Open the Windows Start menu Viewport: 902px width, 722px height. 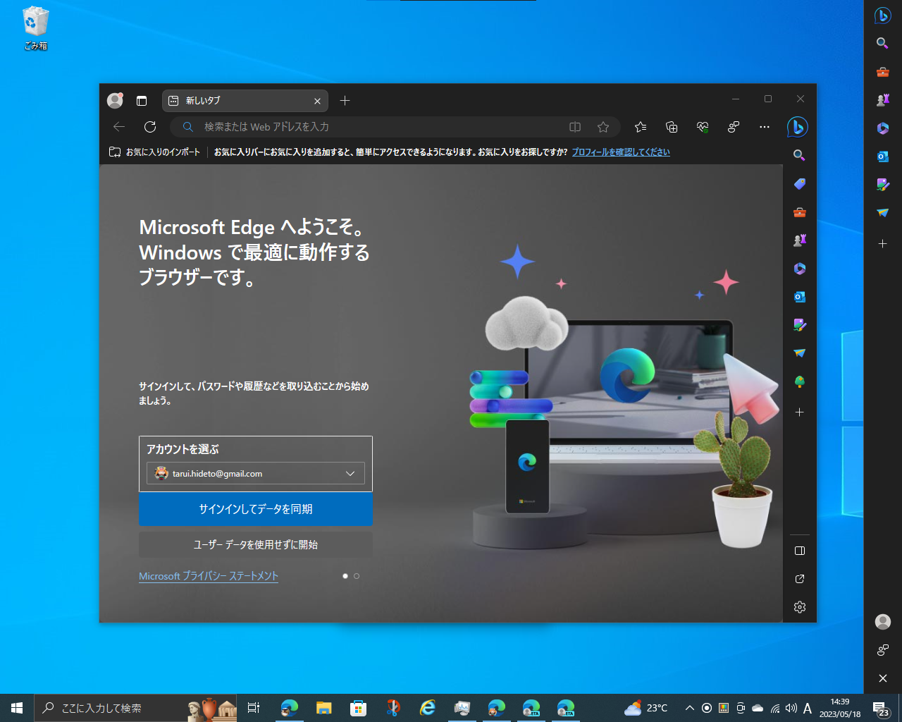(x=17, y=708)
